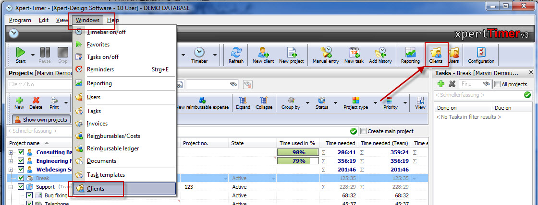Open Reporting from the main toolbar

coord(410,55)
